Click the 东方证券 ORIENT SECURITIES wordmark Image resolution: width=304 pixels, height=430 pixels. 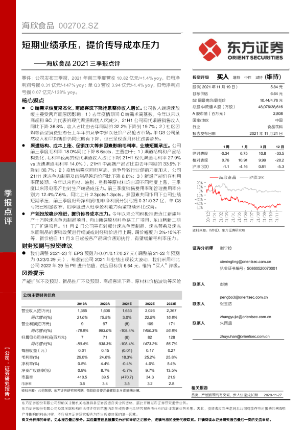click(255, 51)
